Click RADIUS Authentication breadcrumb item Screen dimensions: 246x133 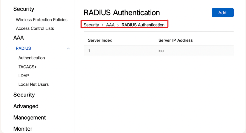[x=143, y=25]
